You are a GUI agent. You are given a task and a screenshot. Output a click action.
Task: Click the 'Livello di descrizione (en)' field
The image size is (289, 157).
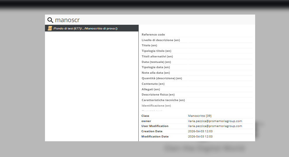(161, 40)
